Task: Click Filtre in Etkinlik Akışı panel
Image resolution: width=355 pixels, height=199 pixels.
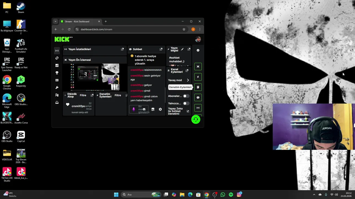Action: (x=83, y=95)
